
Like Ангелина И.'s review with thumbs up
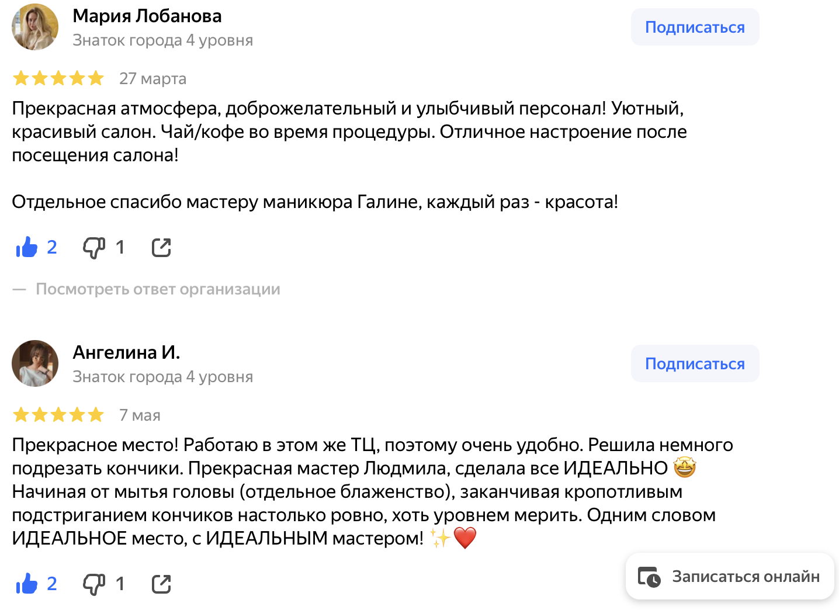tap(27, 584)
